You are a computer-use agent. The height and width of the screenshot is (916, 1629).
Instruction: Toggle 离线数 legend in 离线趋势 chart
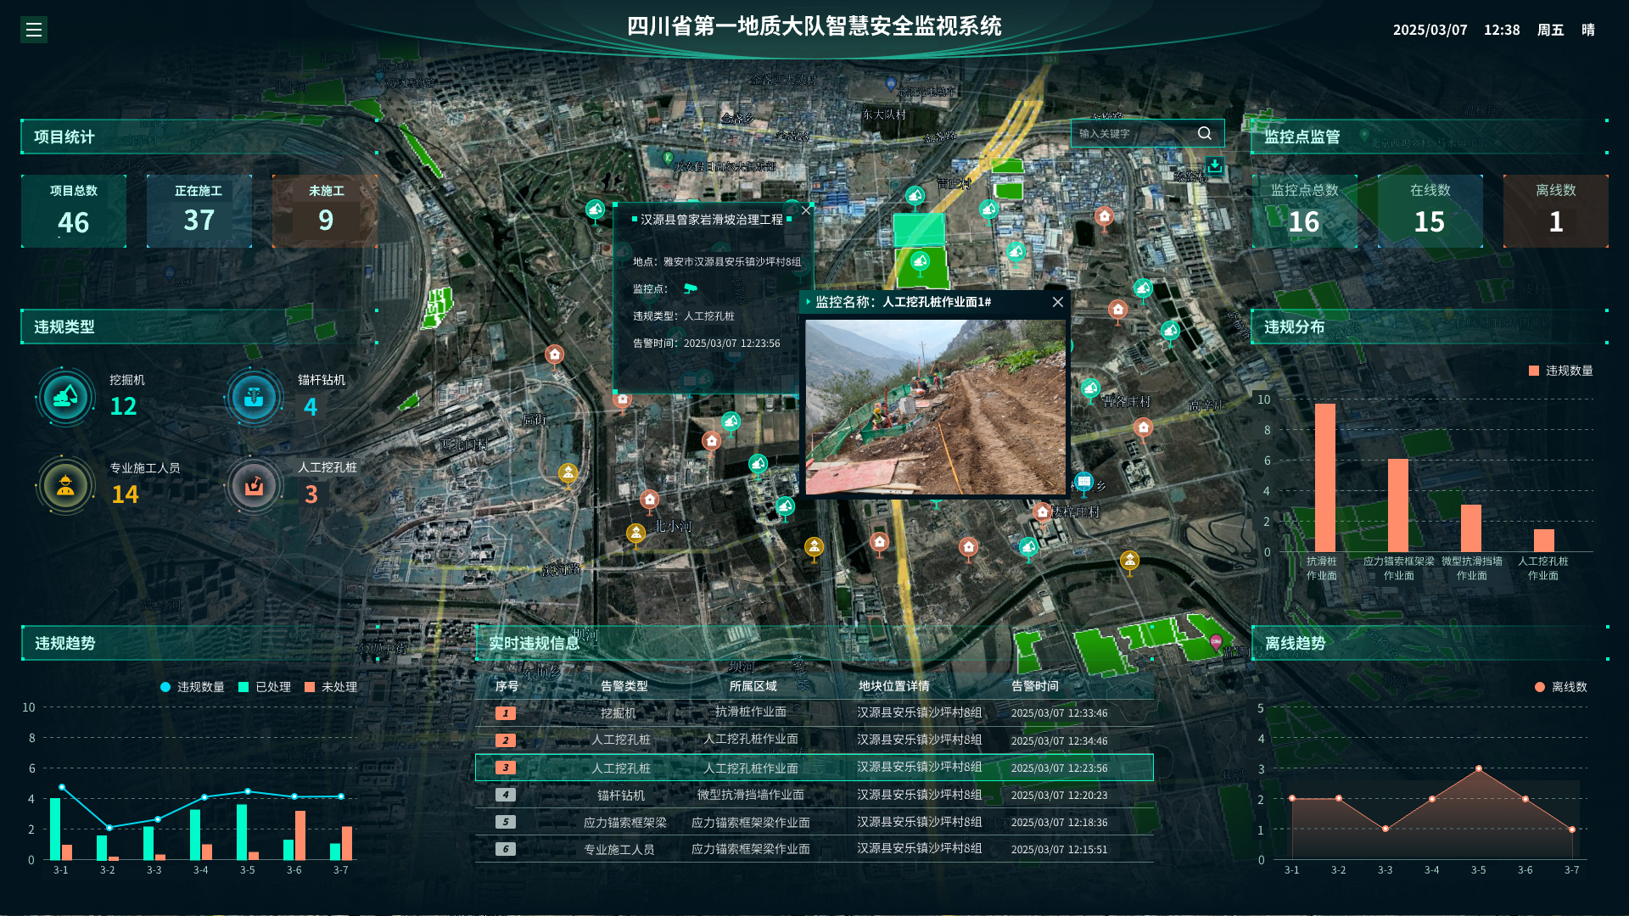coord(1561,687)
